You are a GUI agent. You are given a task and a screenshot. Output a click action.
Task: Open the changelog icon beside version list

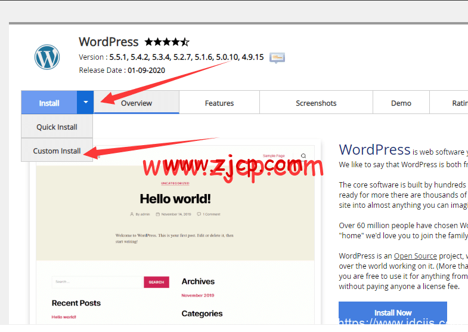pyautogui.click(x=277, y=57)
